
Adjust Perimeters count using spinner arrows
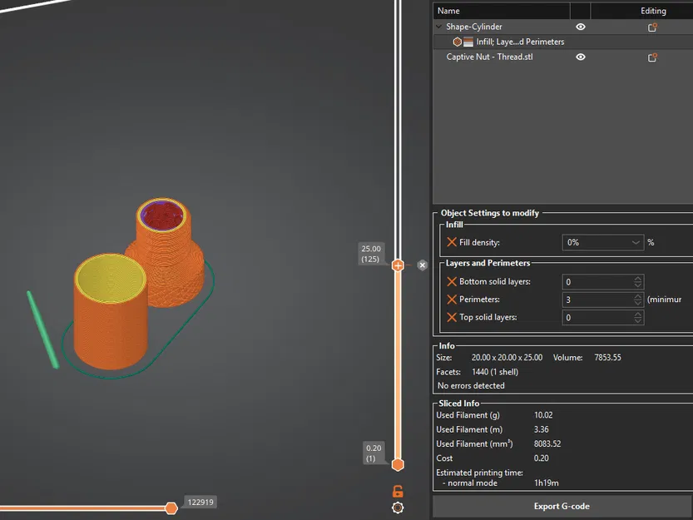coord(638,300)
